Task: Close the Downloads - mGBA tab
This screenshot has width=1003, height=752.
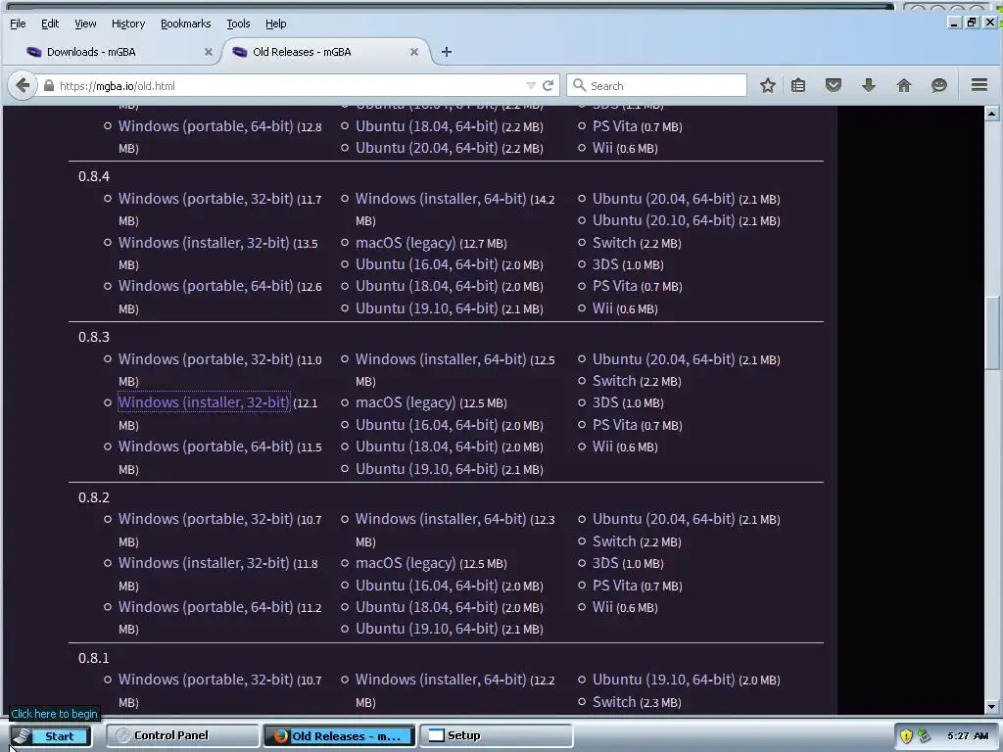Action: [208, 52]
